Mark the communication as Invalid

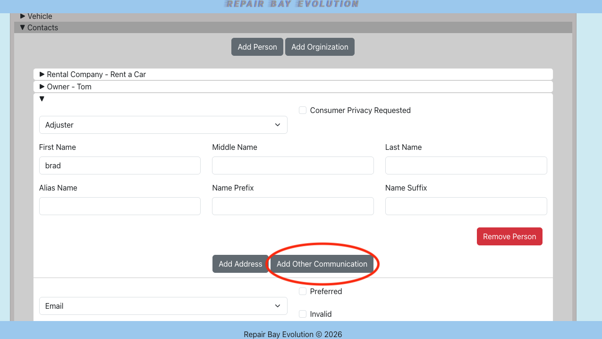302,314
